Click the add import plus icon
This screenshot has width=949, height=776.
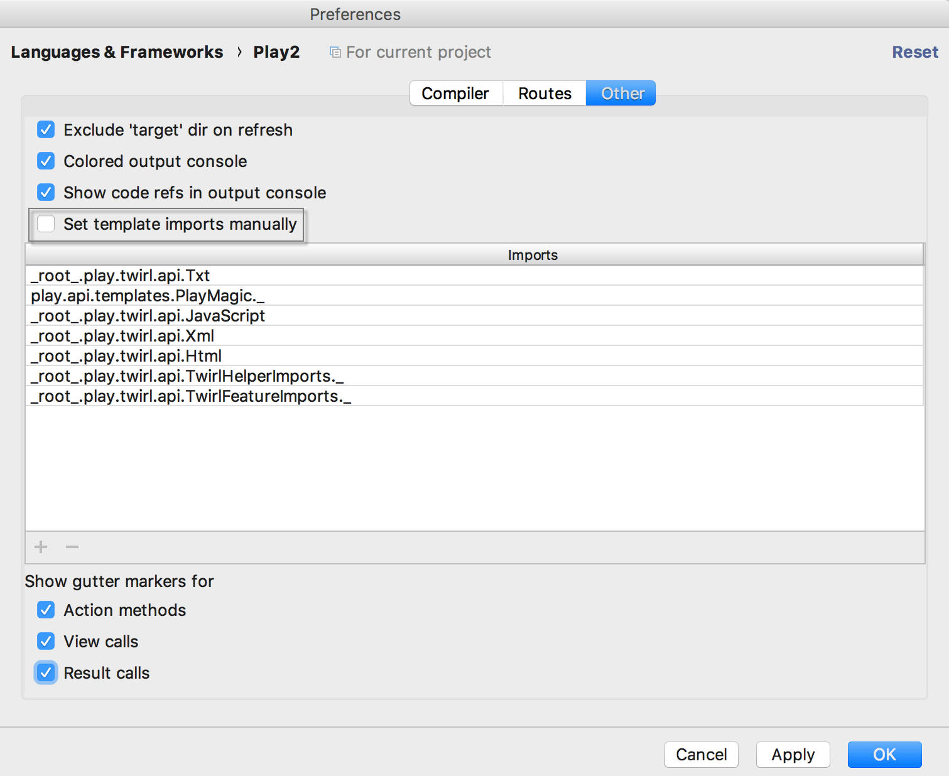pos(41,547)
